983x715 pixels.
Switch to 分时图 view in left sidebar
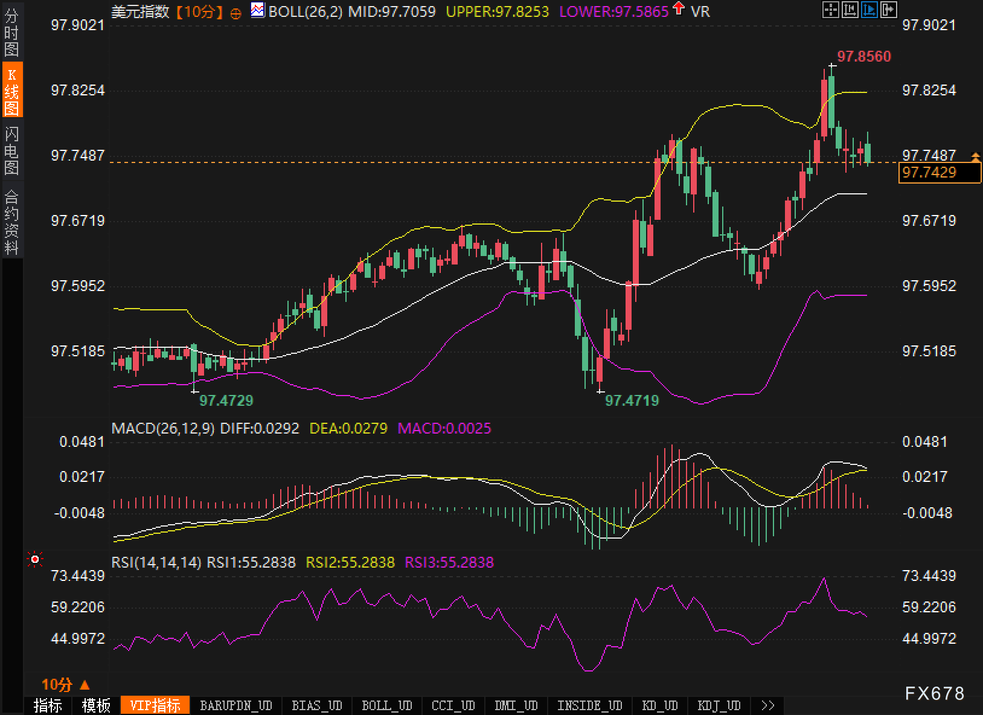click(x=11, y=33)
